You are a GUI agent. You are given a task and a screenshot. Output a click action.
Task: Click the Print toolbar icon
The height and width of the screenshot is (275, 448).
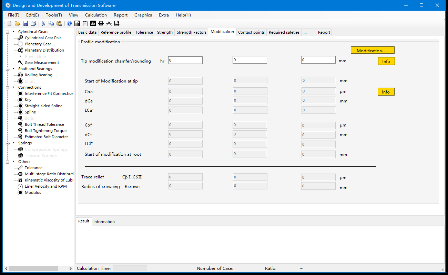tap(33, 23)
